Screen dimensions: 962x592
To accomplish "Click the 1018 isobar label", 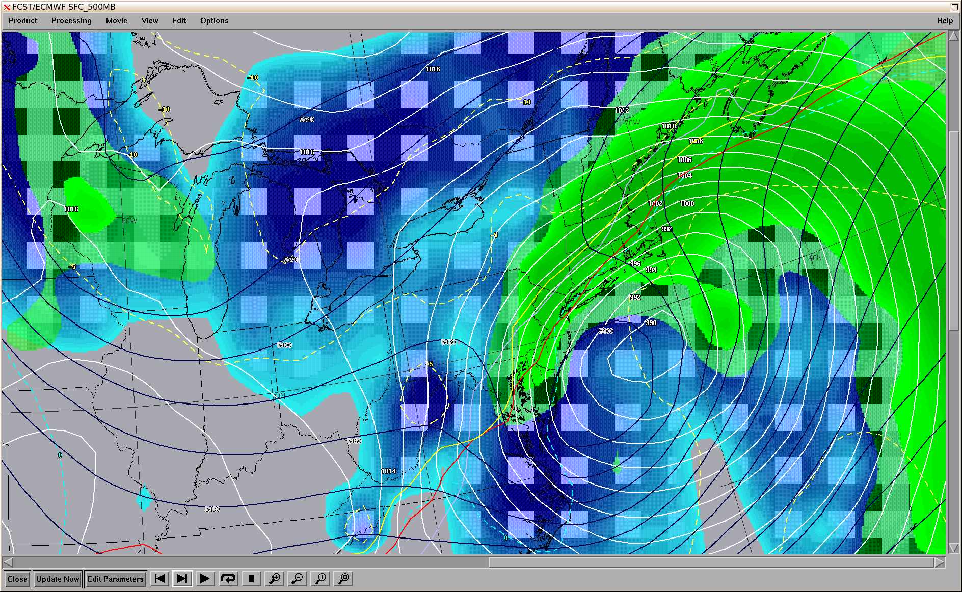I will pyautogui.click(x=433, y=69).
